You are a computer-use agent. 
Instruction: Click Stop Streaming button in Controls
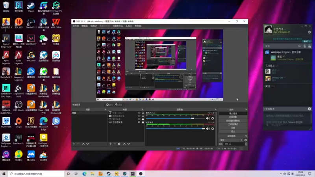[233, 113]
